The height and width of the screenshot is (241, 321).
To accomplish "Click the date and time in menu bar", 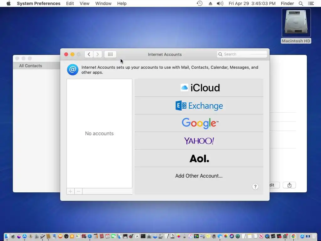I will [x=252, y=3].
